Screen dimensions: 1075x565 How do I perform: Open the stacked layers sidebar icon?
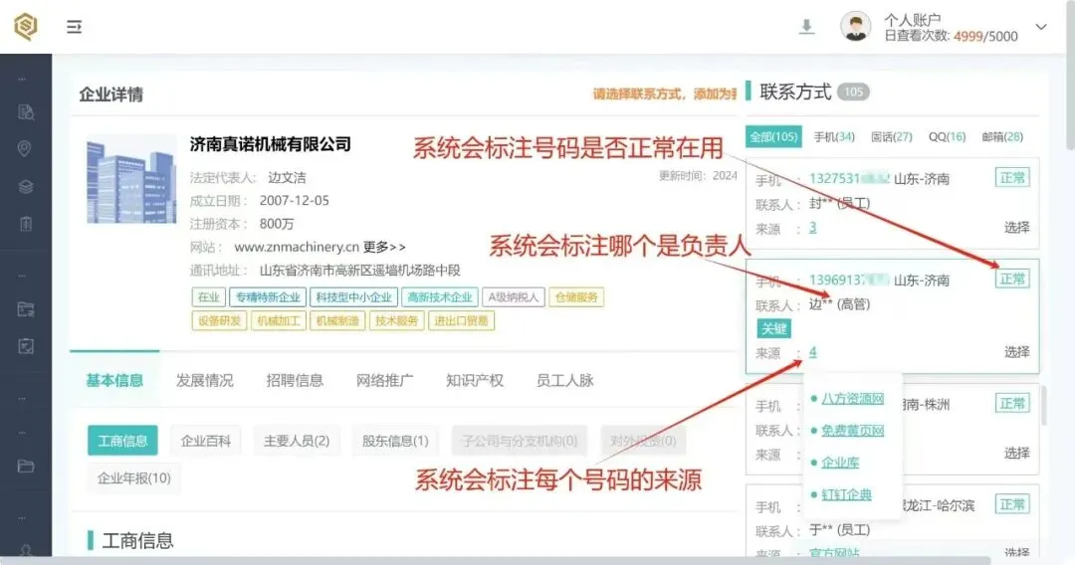[x=26, y=186]
